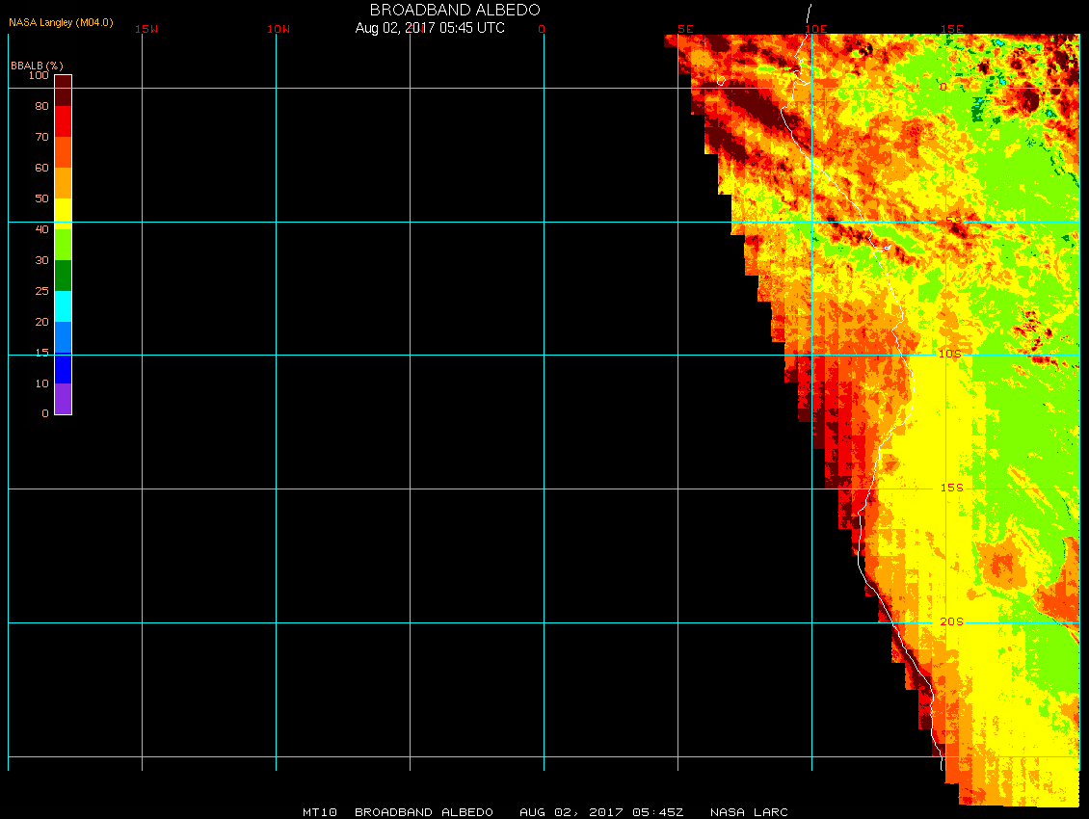Click the 'MT10' footer text
1089x819 pixels.
[x=320, y=812]
